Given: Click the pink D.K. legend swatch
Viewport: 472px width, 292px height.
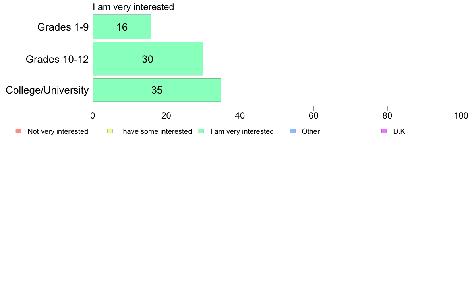Looking at the screenshot, I should (x=384, y=131).
